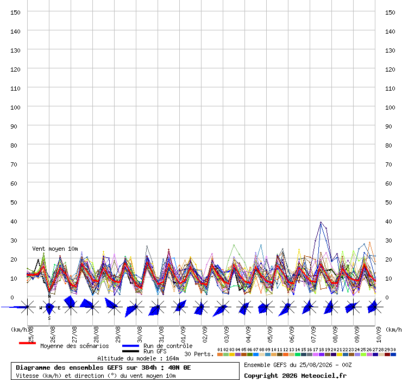Click the 03/09 date label on the axis
402x380 pixels.
(227, 334)
